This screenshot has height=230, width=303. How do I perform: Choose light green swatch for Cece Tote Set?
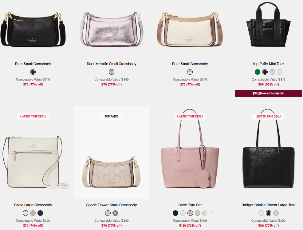[x=198, y=213]
